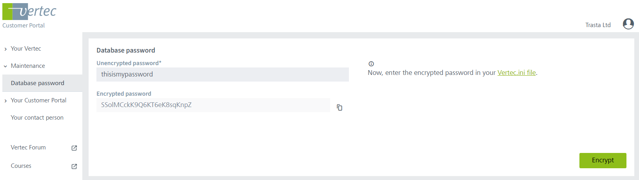Click the Encrypted password output field
639x180 pixels.
click(x=213, y=105)
